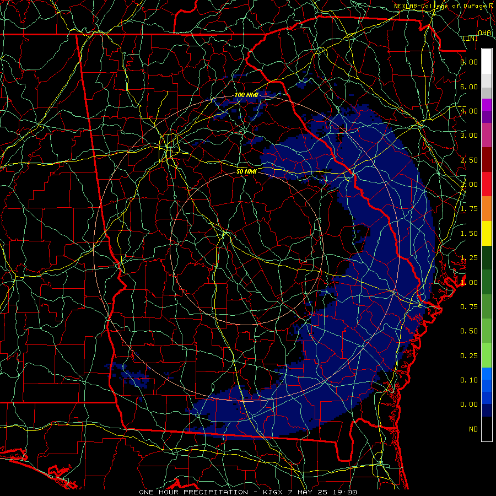The image size is (496, 496).
Task: Click the black ND swatch in the legend
Action: click(487, 429)
